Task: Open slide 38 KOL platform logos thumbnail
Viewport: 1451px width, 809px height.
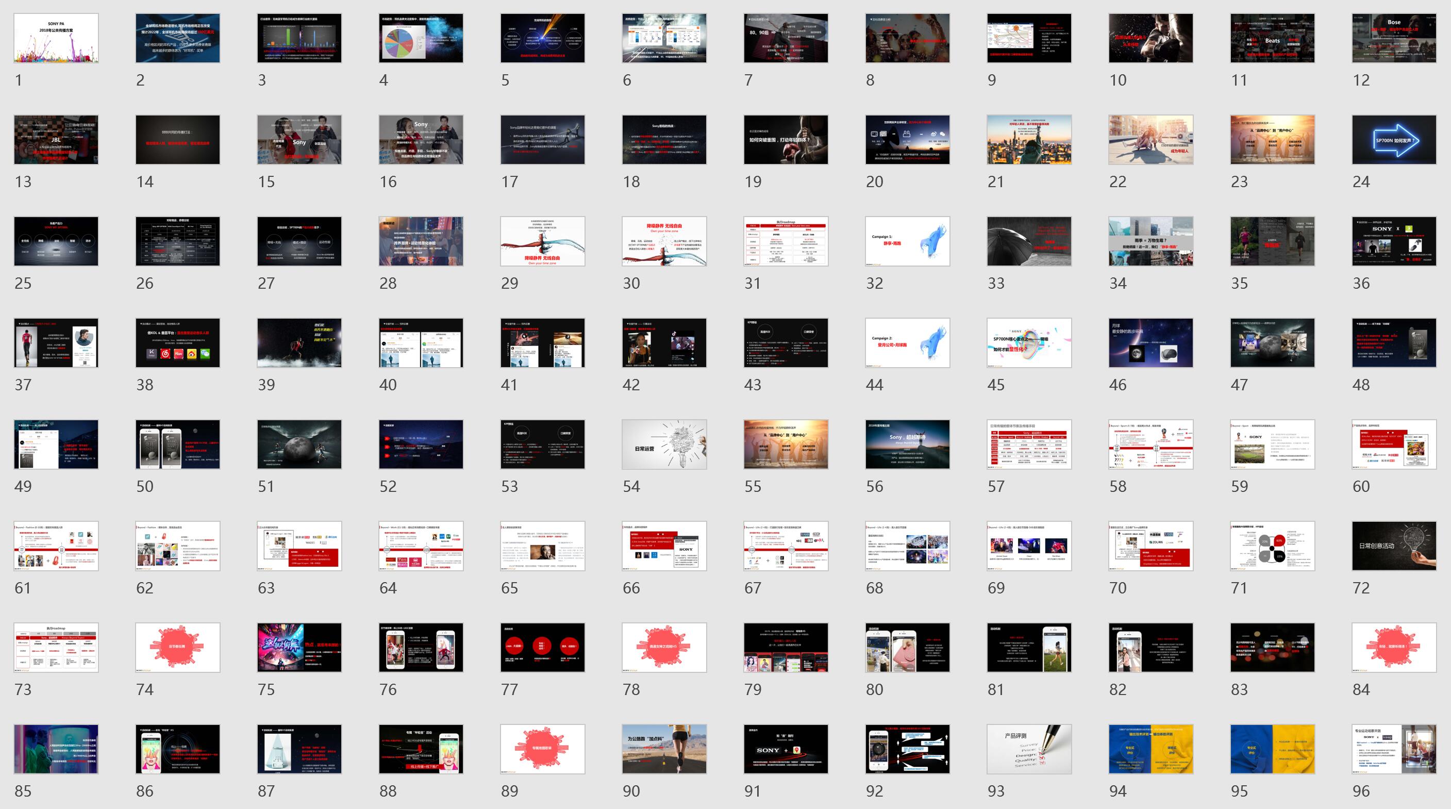Action: point(178,343)
